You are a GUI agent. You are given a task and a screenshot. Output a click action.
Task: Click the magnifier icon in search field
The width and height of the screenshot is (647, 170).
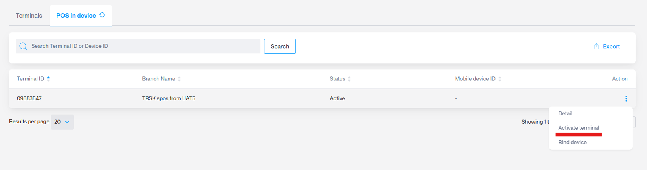(23, 46)
